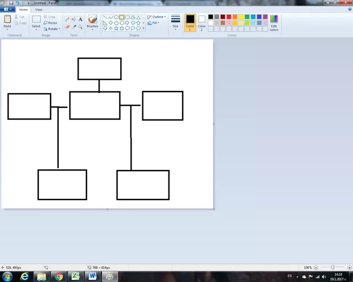Open the Paint file menu button
Screen dimensions: 353x282
[8, 10]
